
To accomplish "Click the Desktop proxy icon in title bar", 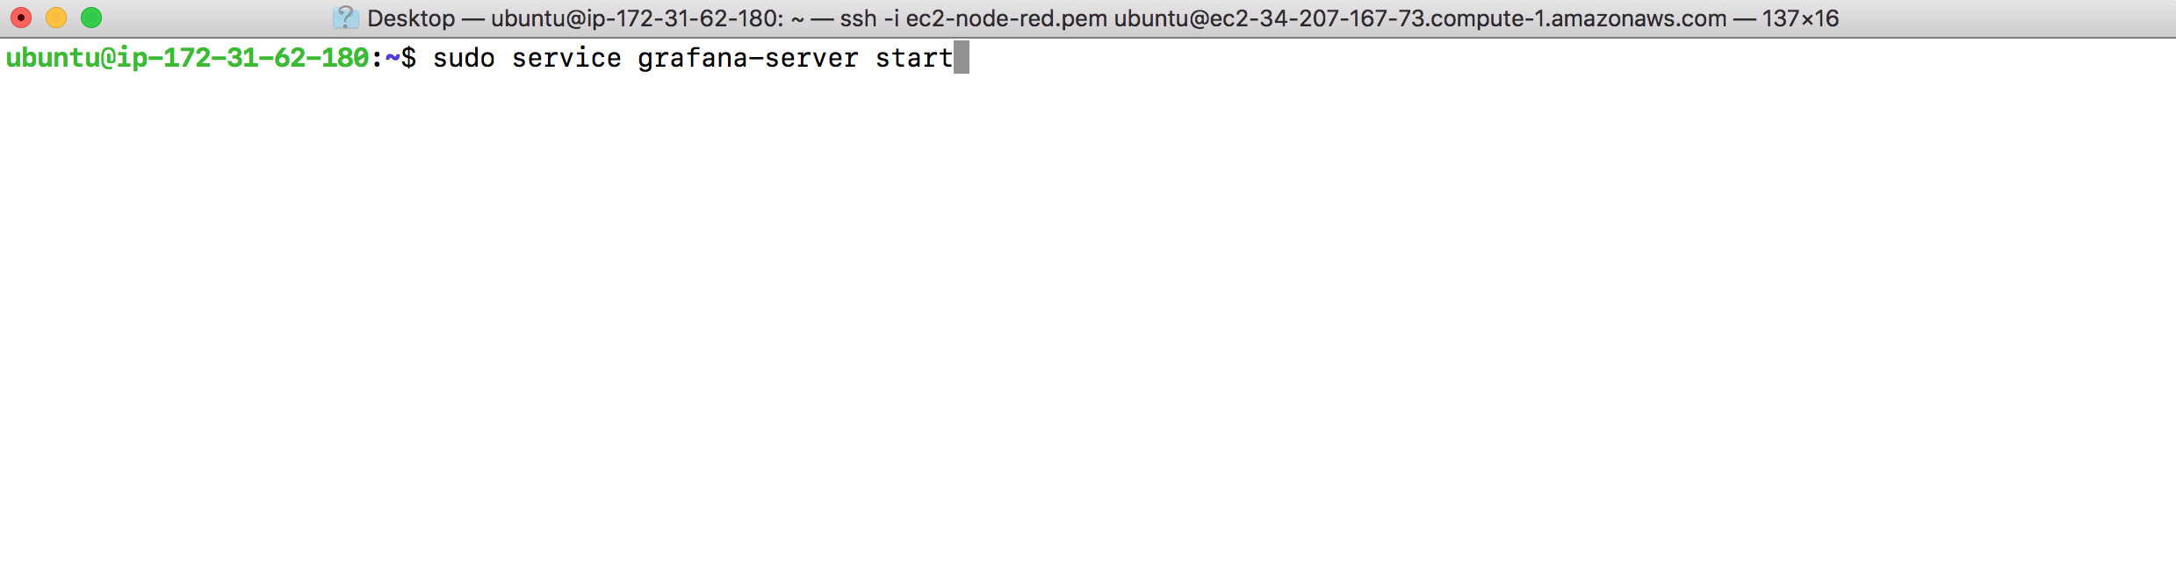I will pos(345,18).
